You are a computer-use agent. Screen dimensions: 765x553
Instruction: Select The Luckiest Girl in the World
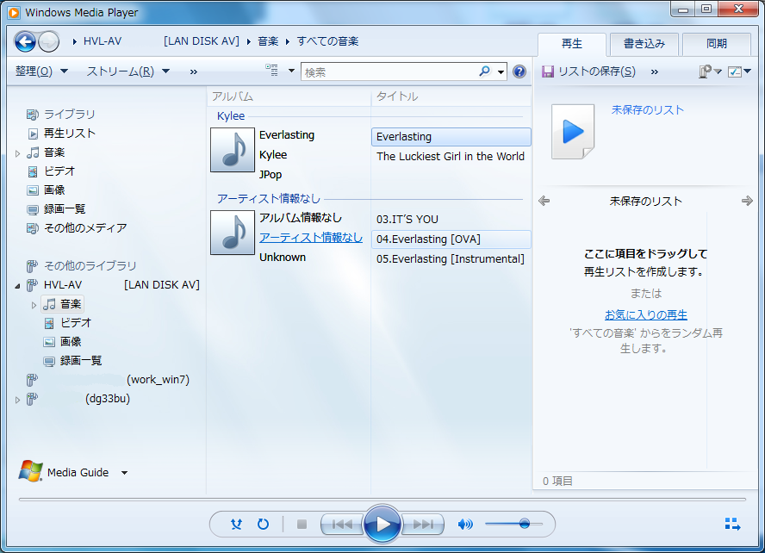pyautogui.click(x=451, y=157)
